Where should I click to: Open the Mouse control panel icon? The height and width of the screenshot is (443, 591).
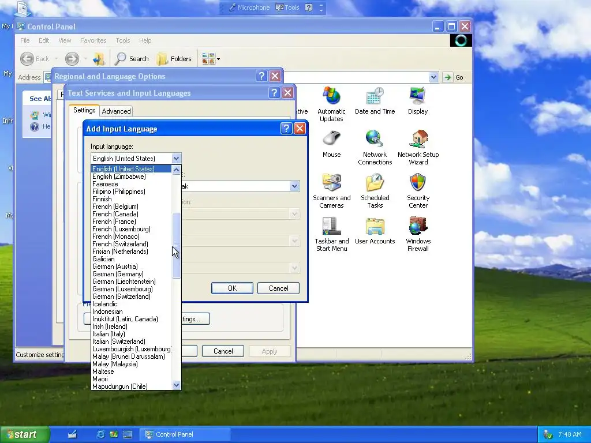[331, 144]
